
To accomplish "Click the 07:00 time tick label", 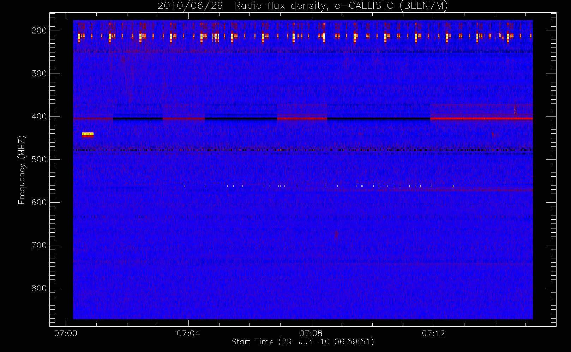I will point(66,333).
